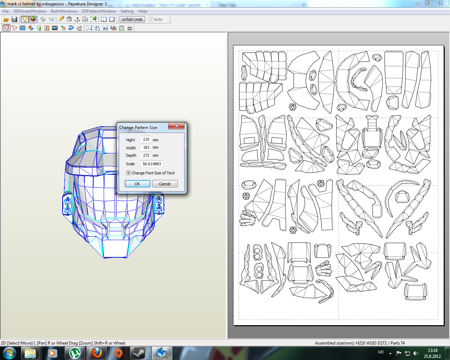The image size is (450, 360).
Task: Open the orange Origin taskbar icon
Action: pyautogui.click(x=118, y=353)
